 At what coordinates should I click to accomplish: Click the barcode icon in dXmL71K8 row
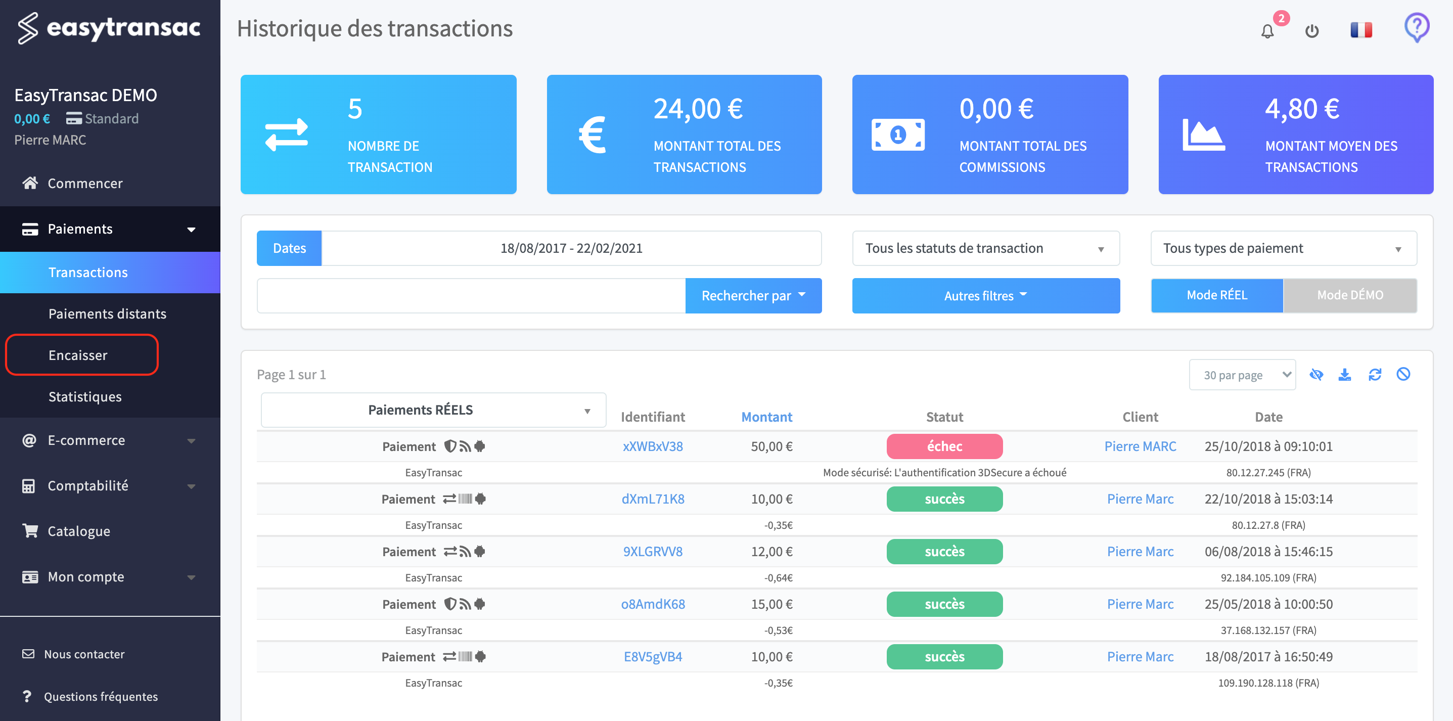pos(465,499)
